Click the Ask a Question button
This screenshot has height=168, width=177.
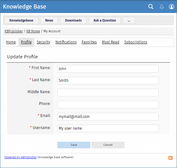point(105,20)
